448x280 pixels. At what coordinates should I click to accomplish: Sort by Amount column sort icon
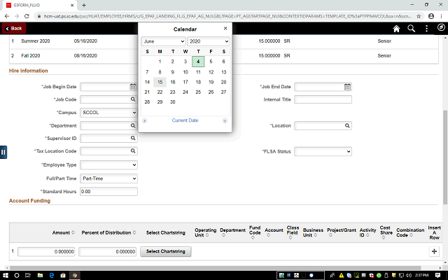coord(73,232)
